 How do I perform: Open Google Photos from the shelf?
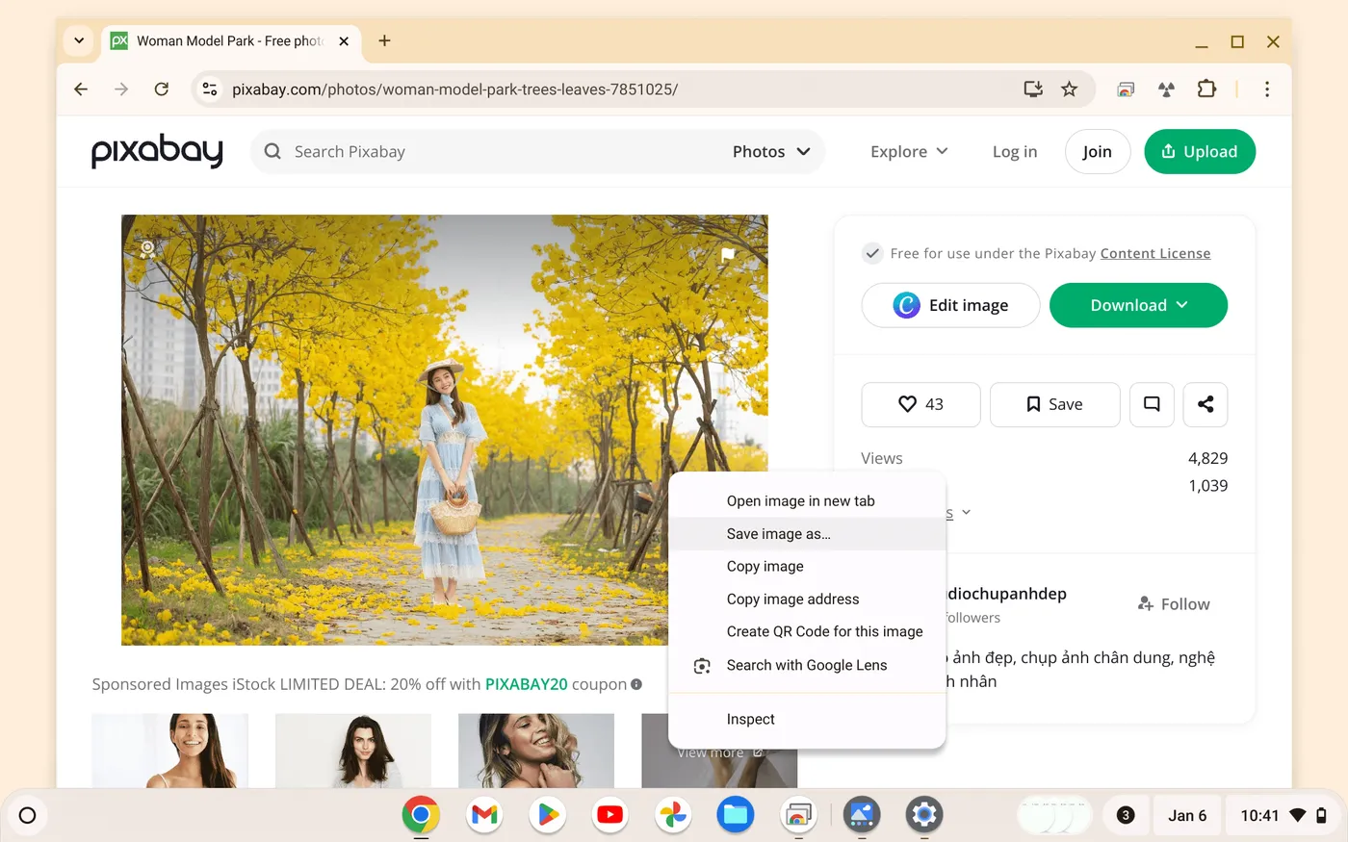point(673,815)
